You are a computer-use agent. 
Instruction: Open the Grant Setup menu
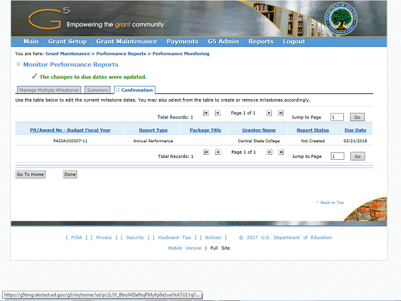tap(68, 41)
